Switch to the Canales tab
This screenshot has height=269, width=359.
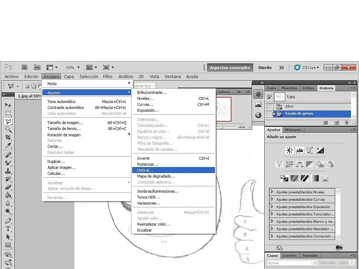(x=290, y=255)
